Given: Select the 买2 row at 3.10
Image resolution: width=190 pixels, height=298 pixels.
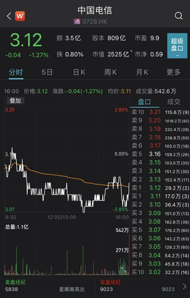Looking at the screenshot, I should click(160, 205).
